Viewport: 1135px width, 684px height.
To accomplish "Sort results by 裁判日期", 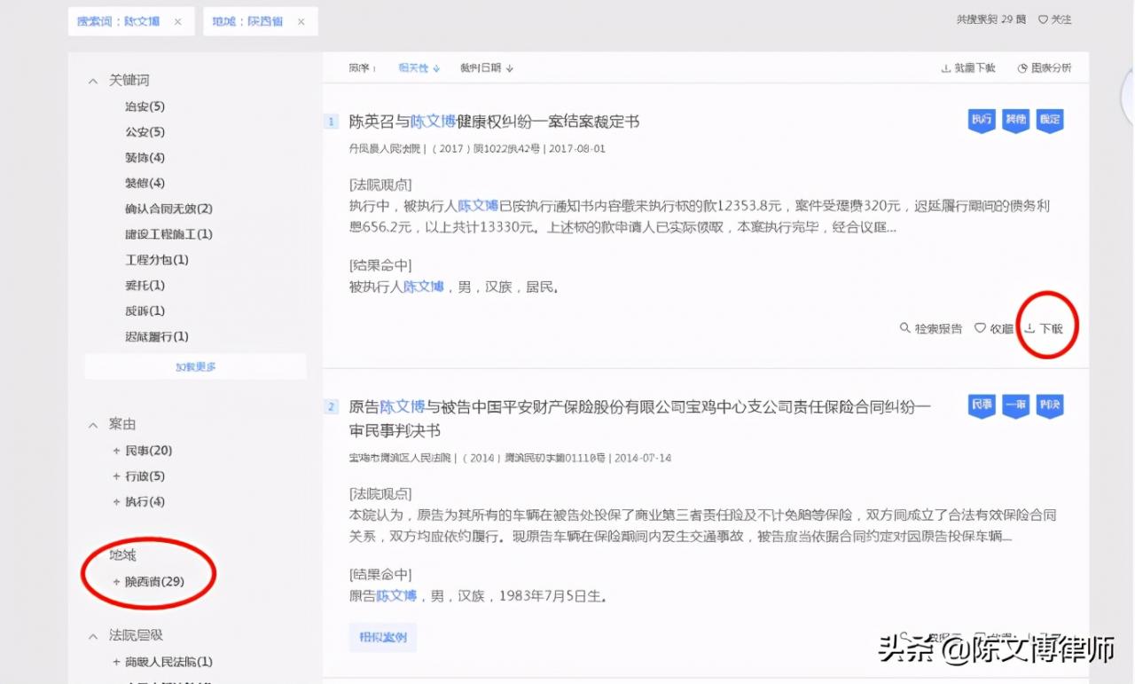I will [x=482, y=67].
